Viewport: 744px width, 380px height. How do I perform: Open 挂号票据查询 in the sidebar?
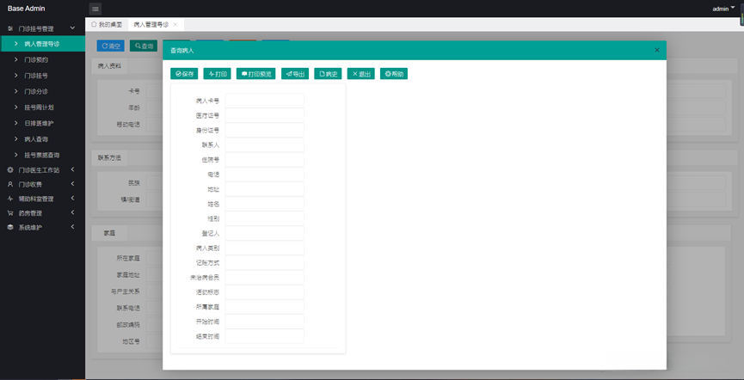43,155
